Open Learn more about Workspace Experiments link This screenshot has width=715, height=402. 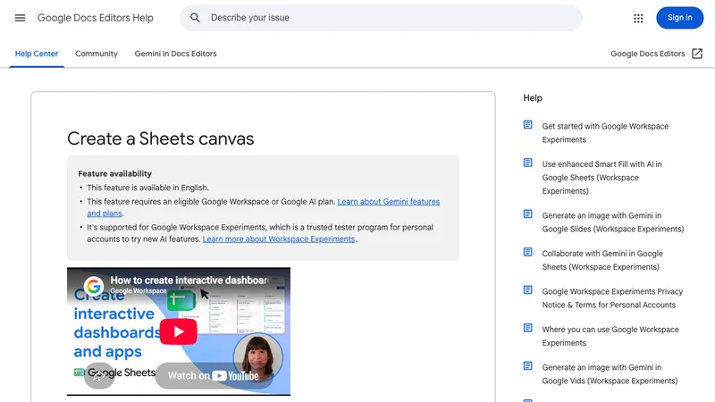279,239
